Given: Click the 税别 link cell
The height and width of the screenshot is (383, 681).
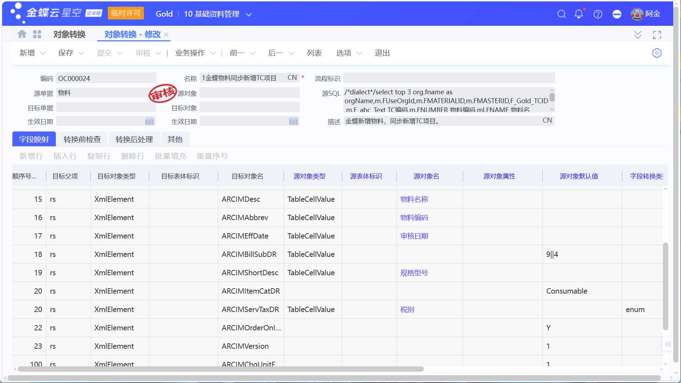Looking at the screenshot, I should tap(407, 310).
